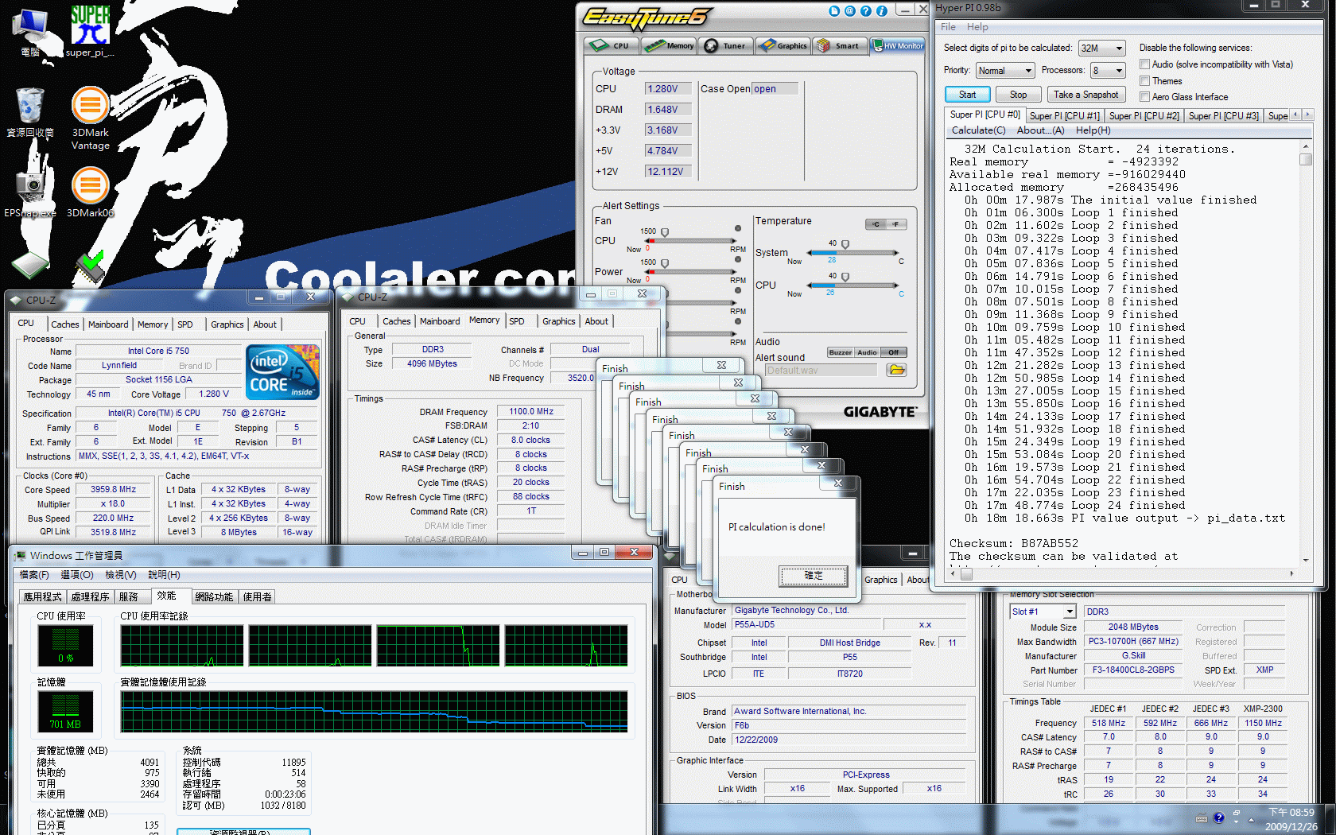The image size is (1336, 835).
Task: Browse alert sound file with folder icon
Action: tap(896, 370)
